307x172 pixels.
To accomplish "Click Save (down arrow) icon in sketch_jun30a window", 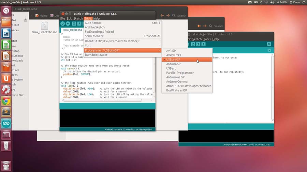I will pyautogui.click(x=203, y=44).
